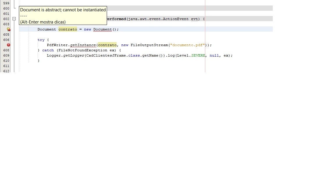Select line number 599 in gutter
The image size is (335, 188).
[x=6, y=3]
